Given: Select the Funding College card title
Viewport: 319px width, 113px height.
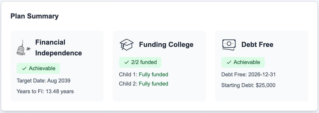Looking at the screenshot, I should coord(166,44).
